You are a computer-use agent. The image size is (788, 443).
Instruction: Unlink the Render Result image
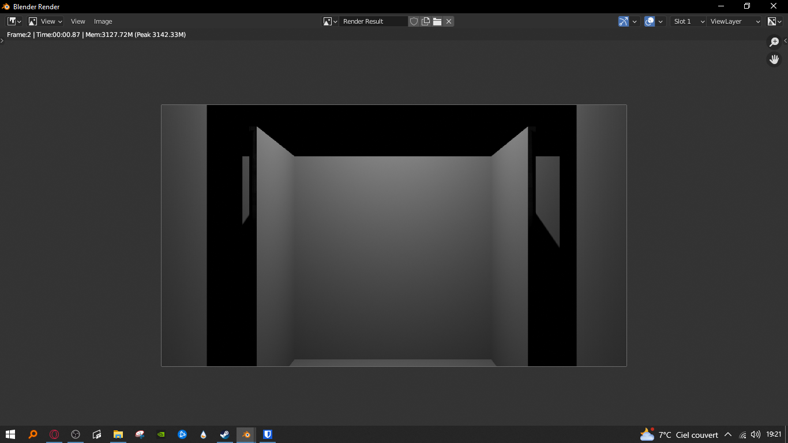click(x=449, y=21)
